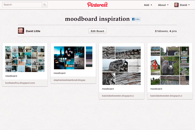This screenshot has height=130, width=195.
Task: Open the sheep and red house pin thumbnail
Action: (x=170, y=66)
